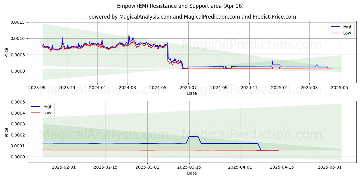Click the '2025-02-15' date tick label
This screenshot has width=361, height=180.
(x=106, y=167)
